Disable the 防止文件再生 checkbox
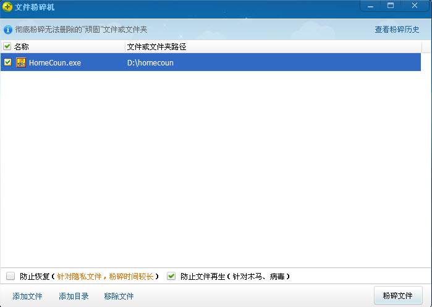The height and width of the screenshot is (307, 432). pos(171,276)
